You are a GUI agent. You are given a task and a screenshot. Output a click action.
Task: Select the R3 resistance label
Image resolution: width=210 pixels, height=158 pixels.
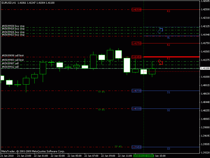(168, 11)
